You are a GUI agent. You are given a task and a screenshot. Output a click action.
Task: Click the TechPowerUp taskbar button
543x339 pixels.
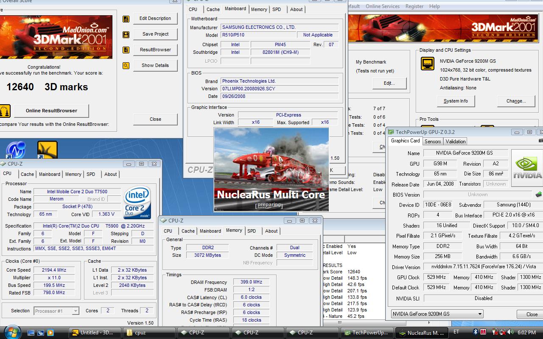click(x=367, y=333)
